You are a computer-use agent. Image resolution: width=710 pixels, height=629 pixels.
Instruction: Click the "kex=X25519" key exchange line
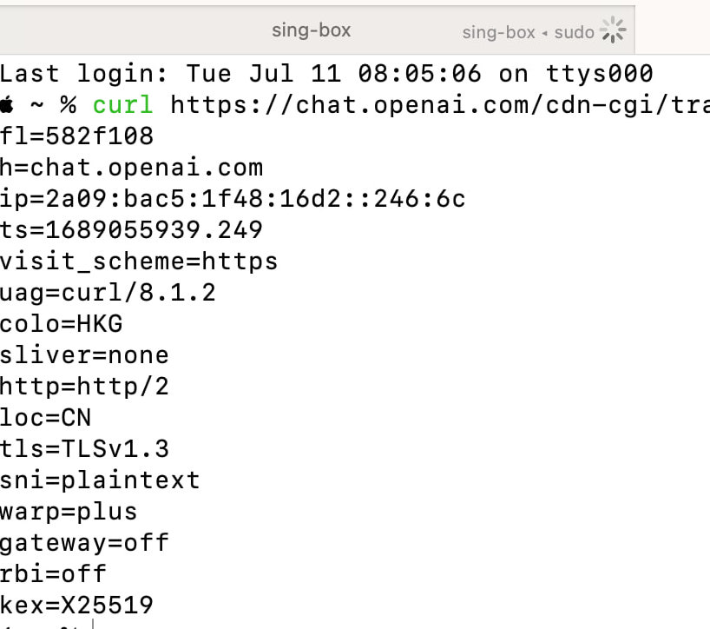pos(74,605)
